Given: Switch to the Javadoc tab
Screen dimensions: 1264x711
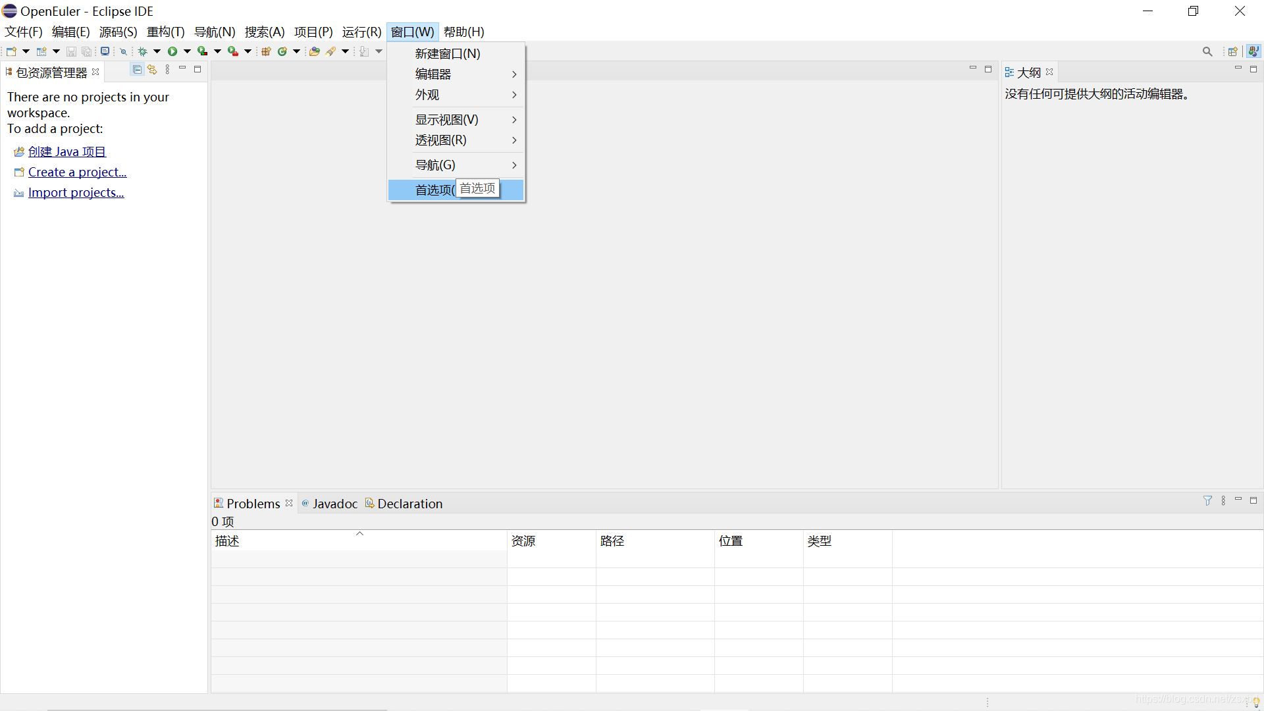Looking at the screenshot, I should 334,504.
